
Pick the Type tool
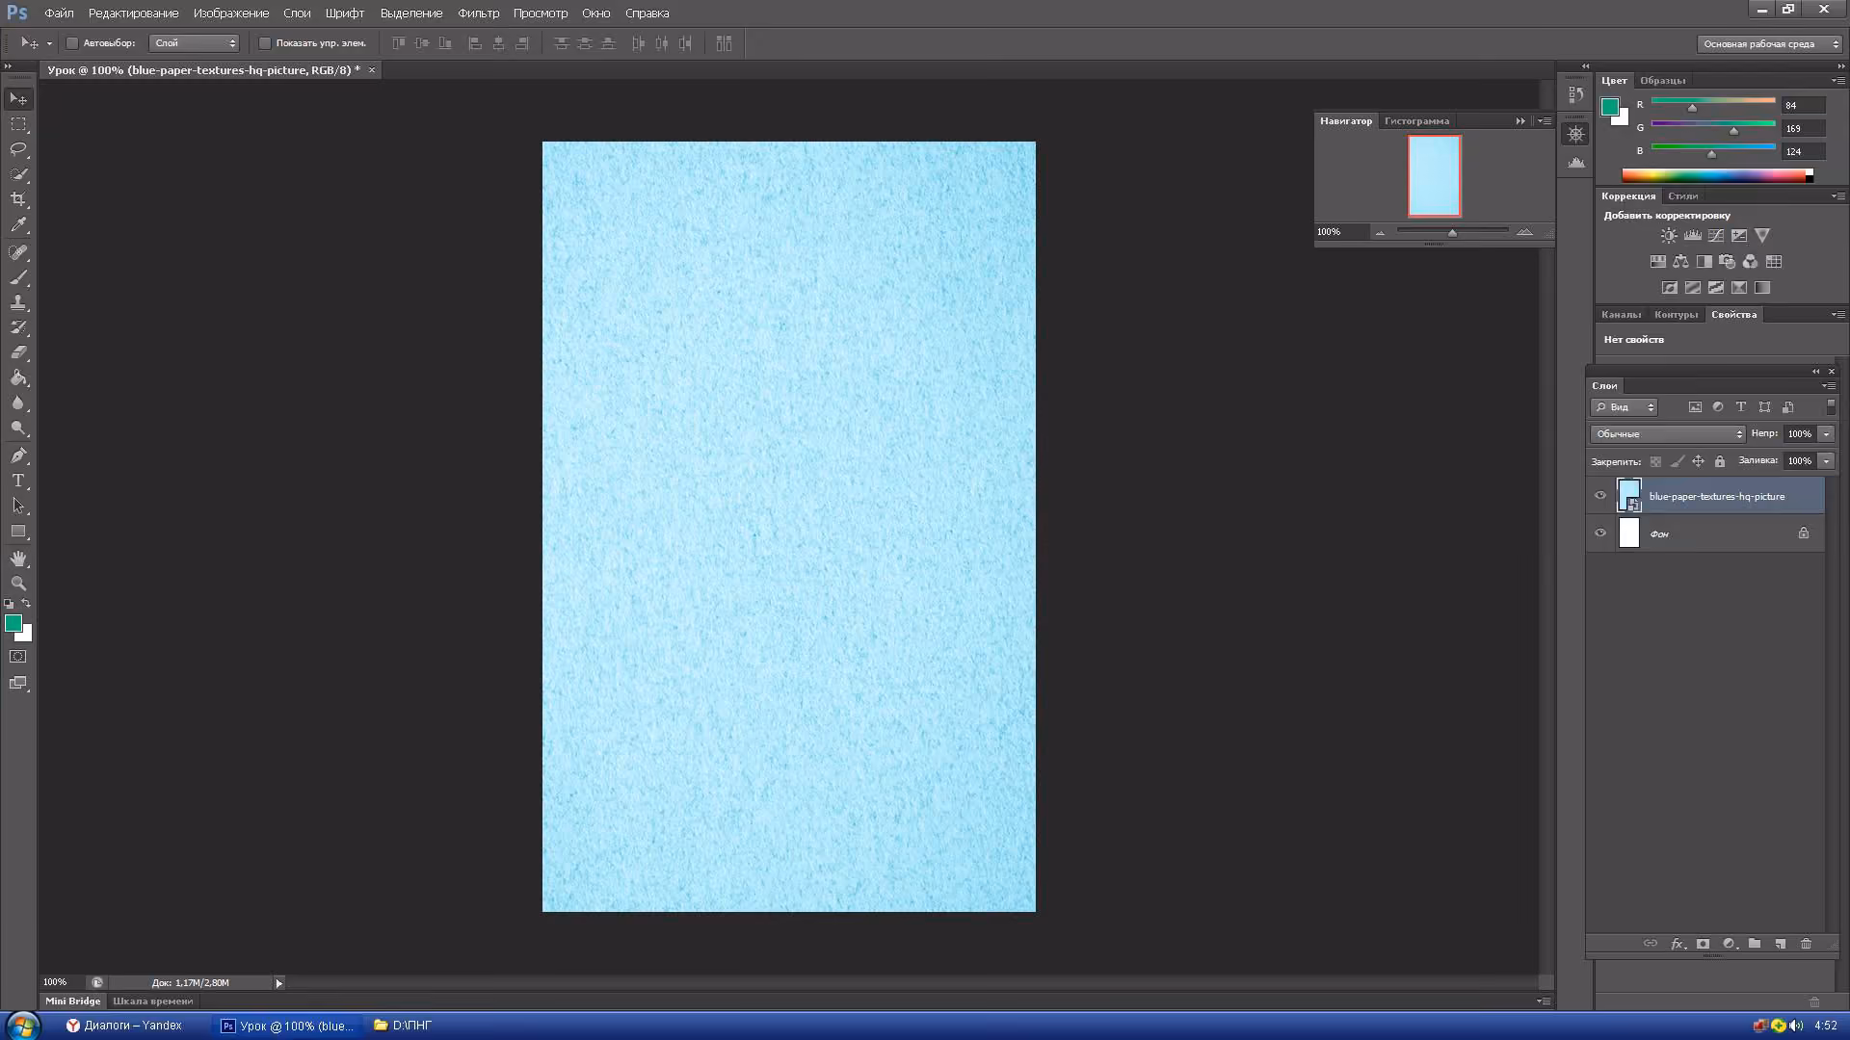18,481
